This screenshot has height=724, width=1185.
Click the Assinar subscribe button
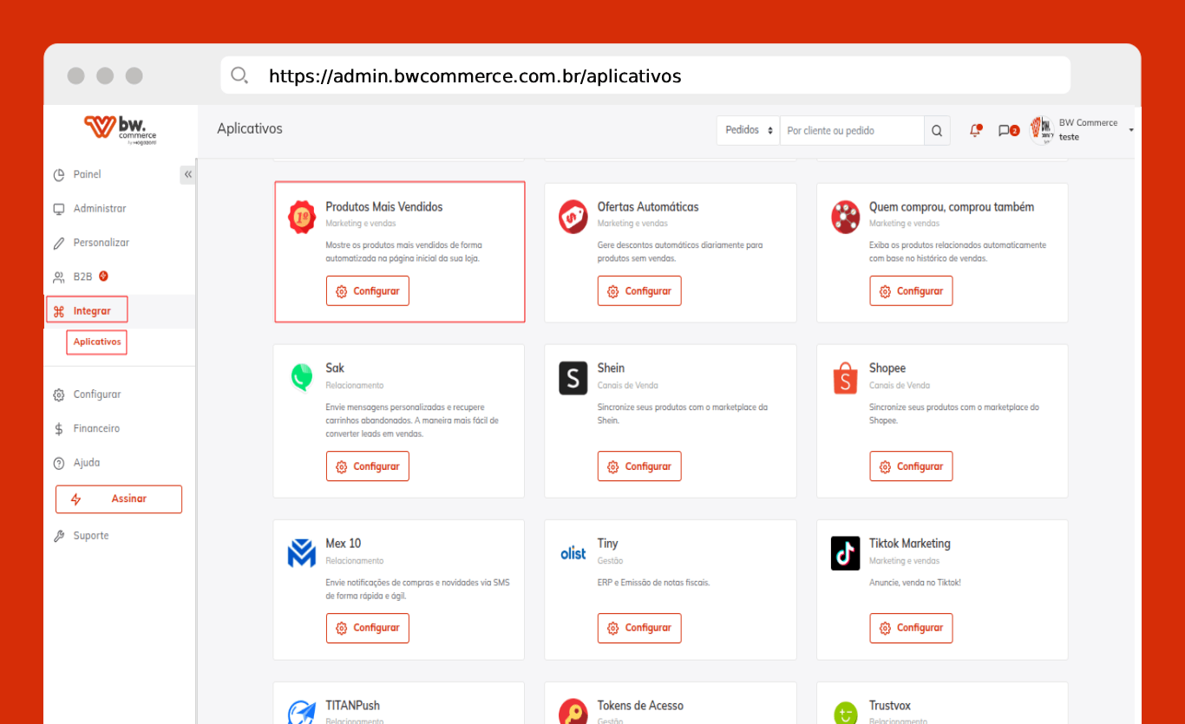[x=119, y=499]
